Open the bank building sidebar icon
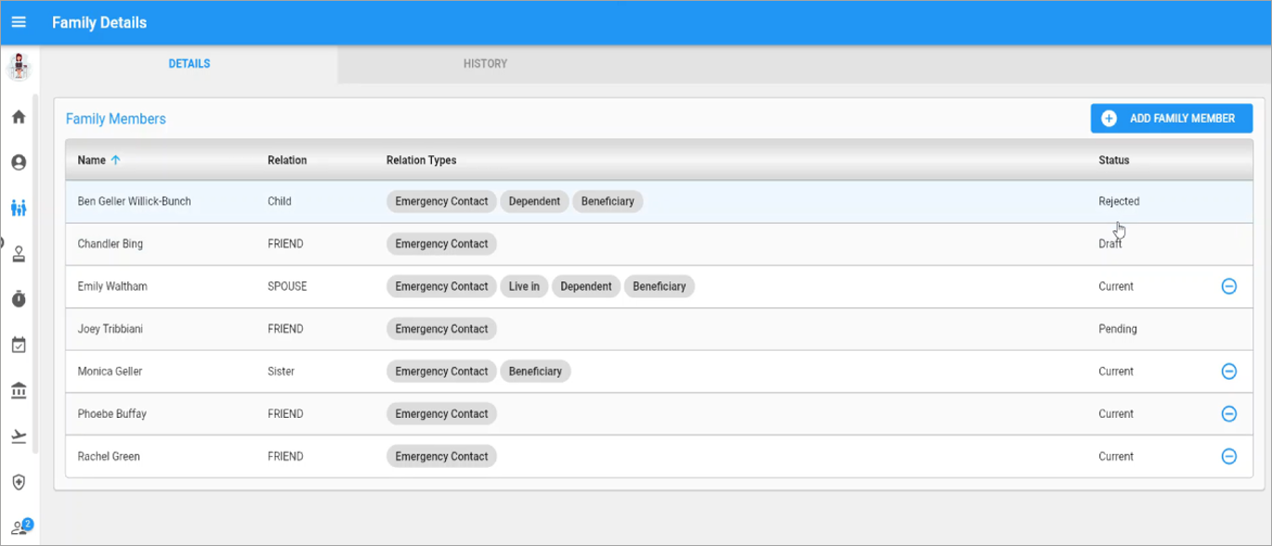Image resolution: width=1272 pixels, height=546 pixels. (x=19, y=391)
